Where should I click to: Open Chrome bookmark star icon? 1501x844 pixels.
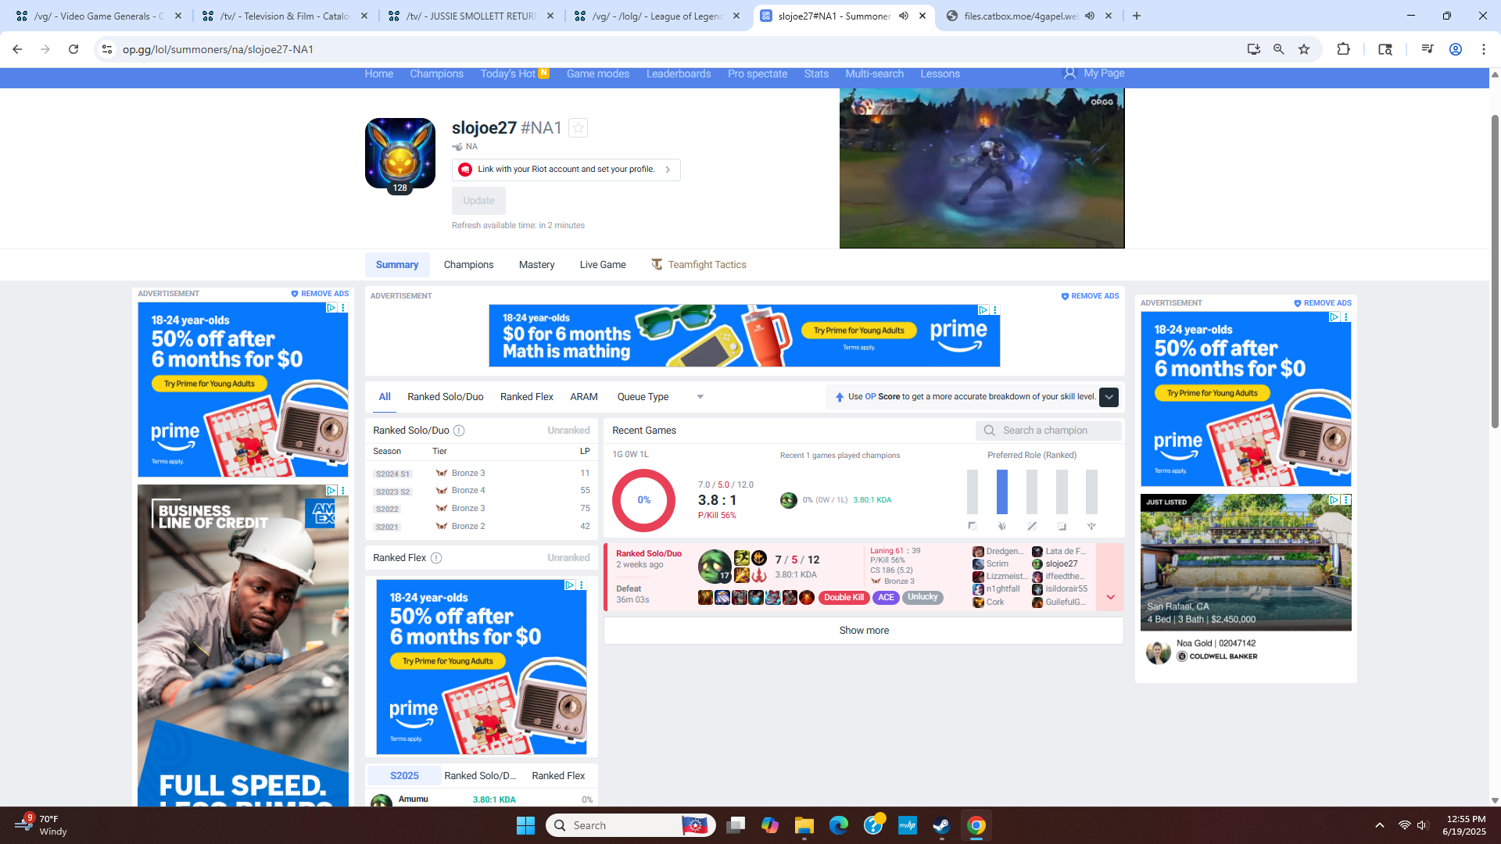[x=1303, y=49]
